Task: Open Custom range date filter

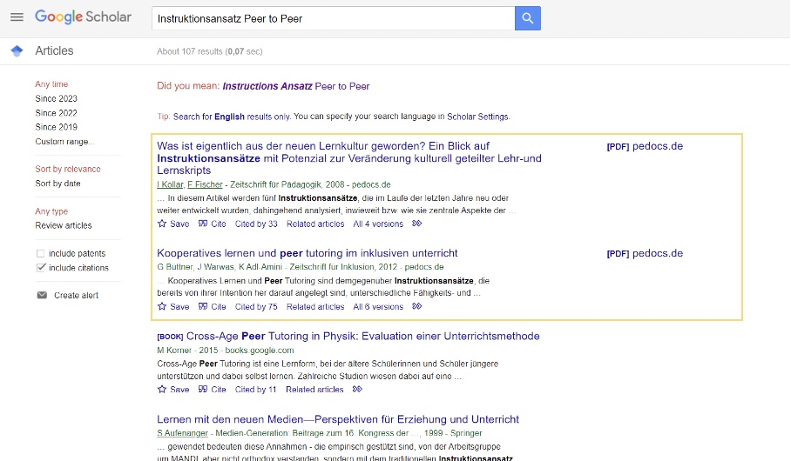Action: point(64,141)
